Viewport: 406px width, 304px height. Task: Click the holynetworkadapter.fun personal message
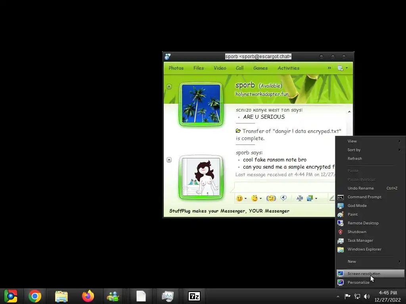coord(262,94)
